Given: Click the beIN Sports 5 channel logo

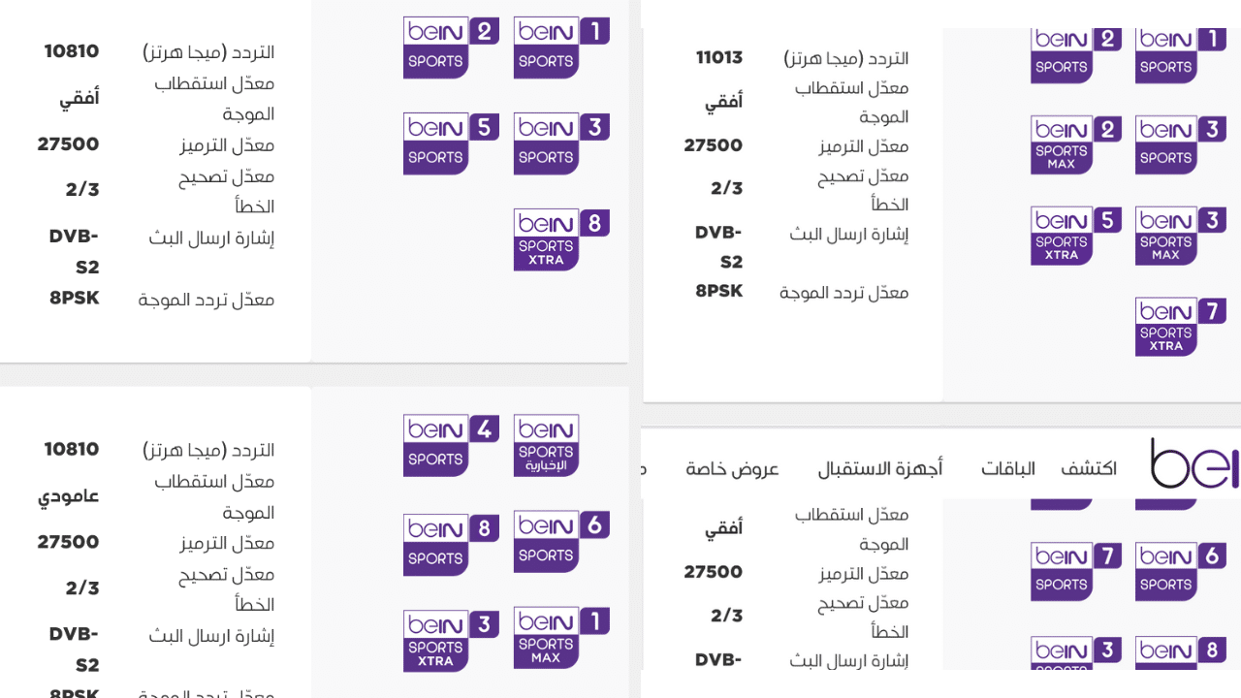Looking at the screenshot, I should click(x=451, y=143).
